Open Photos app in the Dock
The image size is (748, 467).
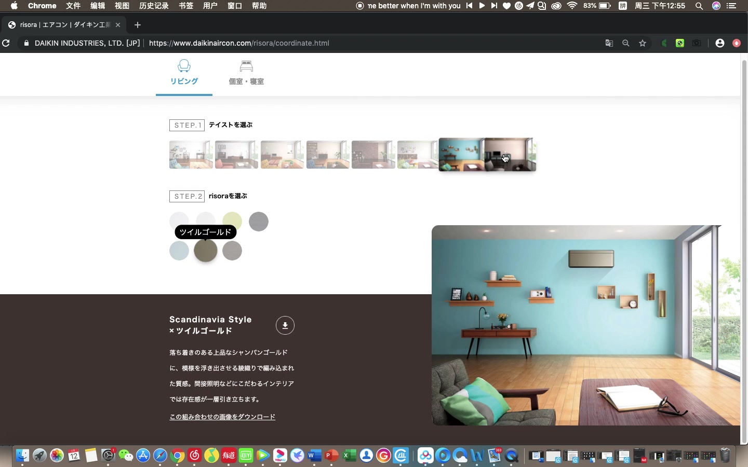tap(57, 456)
